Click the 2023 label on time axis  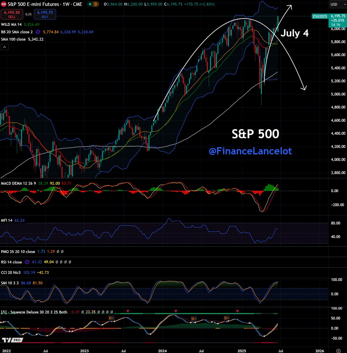[84, 351]
